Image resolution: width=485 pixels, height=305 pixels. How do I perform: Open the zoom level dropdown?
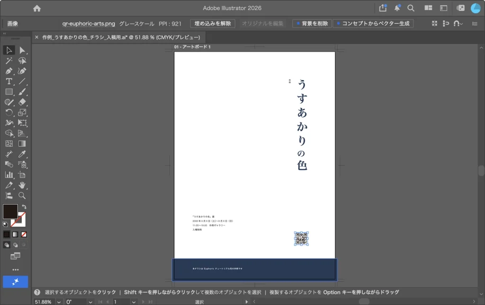point(58,302)
